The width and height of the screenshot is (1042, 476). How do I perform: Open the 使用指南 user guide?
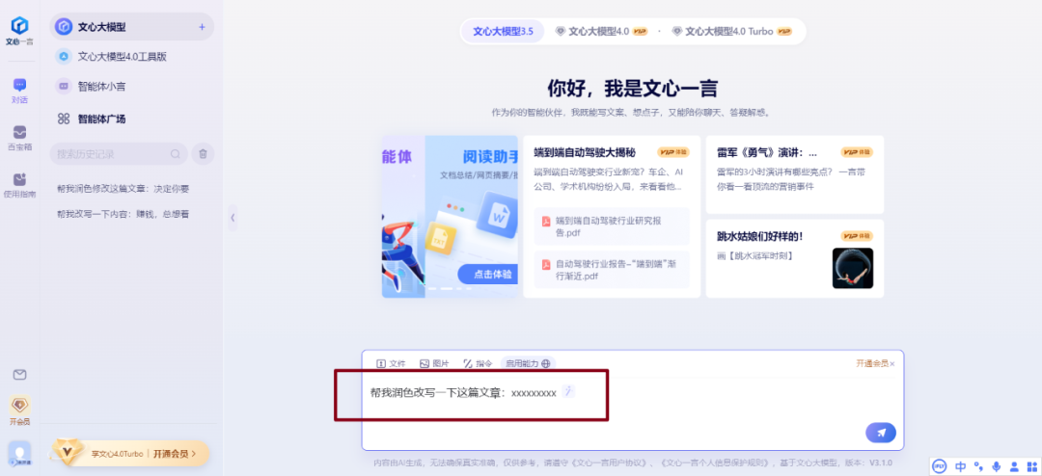pos(20,186)
